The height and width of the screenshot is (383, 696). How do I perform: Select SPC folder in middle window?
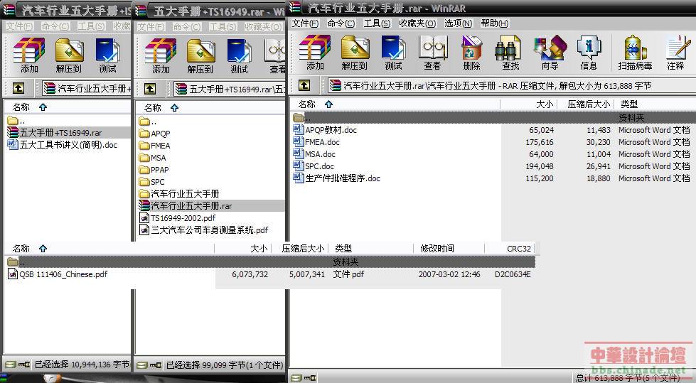(152, 181)
